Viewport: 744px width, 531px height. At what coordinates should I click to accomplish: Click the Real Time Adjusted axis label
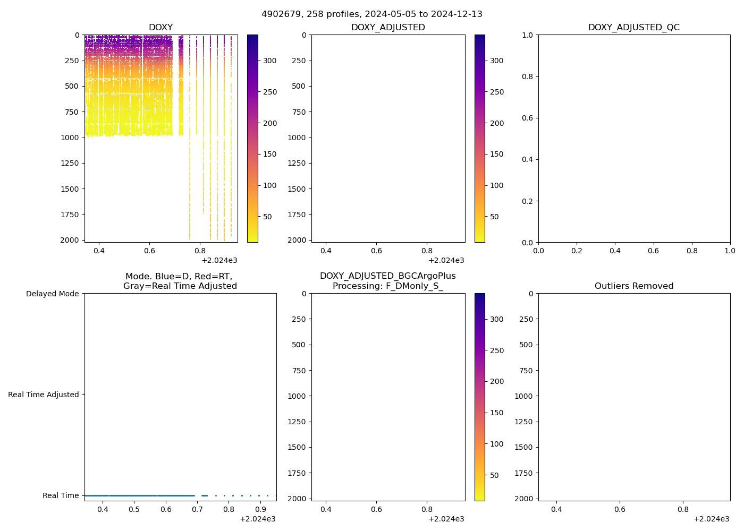(x=44, y=395)
